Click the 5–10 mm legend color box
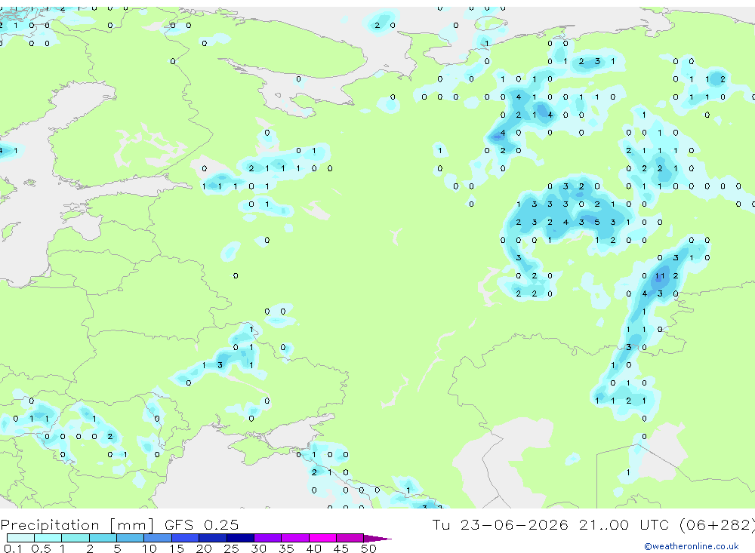 [131, 538]
